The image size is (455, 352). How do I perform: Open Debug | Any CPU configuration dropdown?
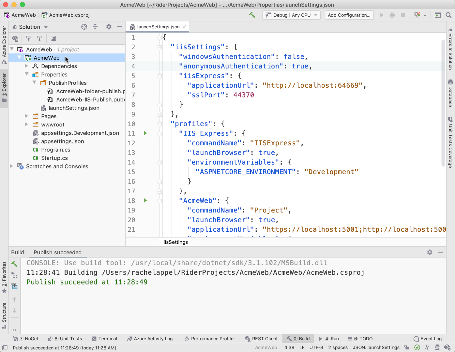(291, 15)
